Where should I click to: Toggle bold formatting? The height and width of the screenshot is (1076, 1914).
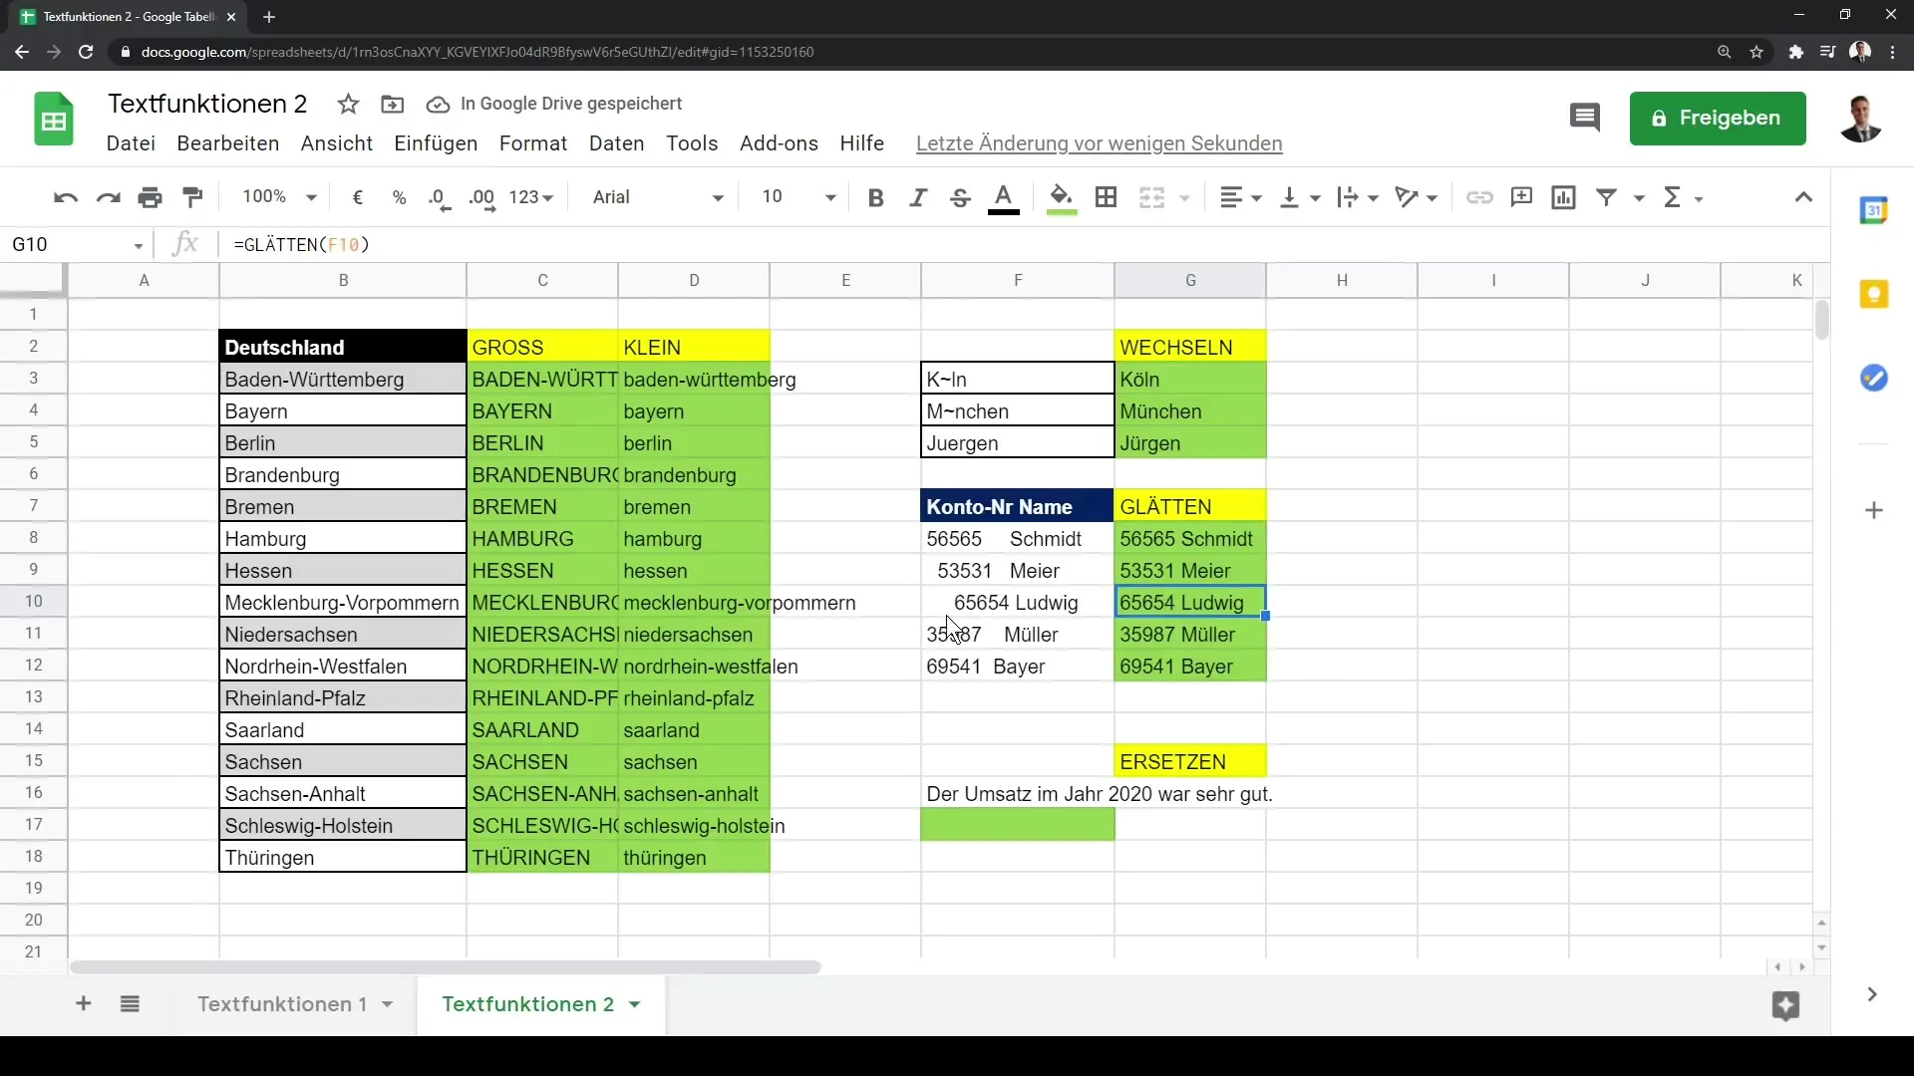[875, 197]
